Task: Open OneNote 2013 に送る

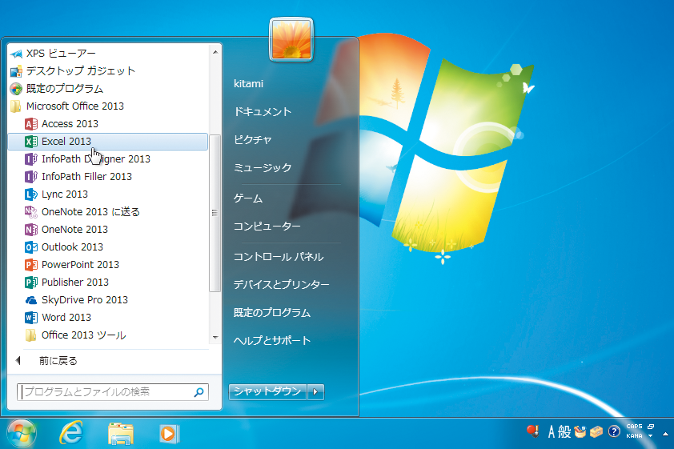Action: tap(82, 212)
